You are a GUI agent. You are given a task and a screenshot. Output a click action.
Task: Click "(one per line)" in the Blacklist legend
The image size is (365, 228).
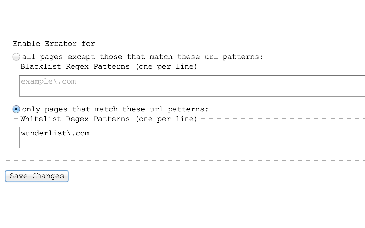pyautogui.click(x=166, y=66)
